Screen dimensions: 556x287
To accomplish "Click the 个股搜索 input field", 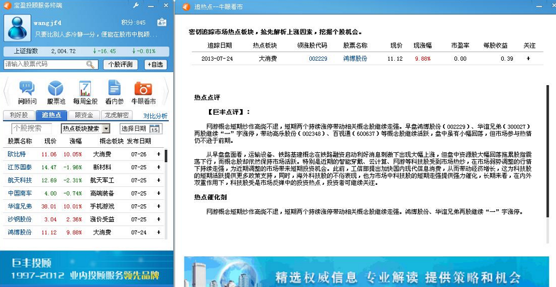I will [31, 128].
